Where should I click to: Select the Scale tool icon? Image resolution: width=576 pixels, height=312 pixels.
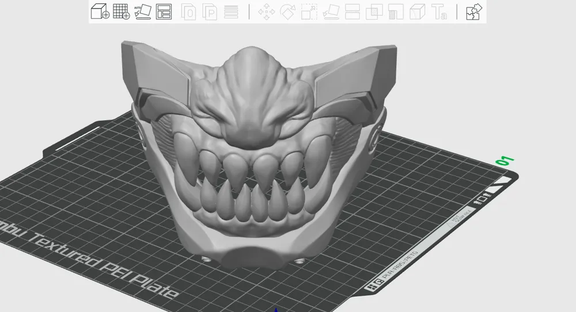coord(309,11)
